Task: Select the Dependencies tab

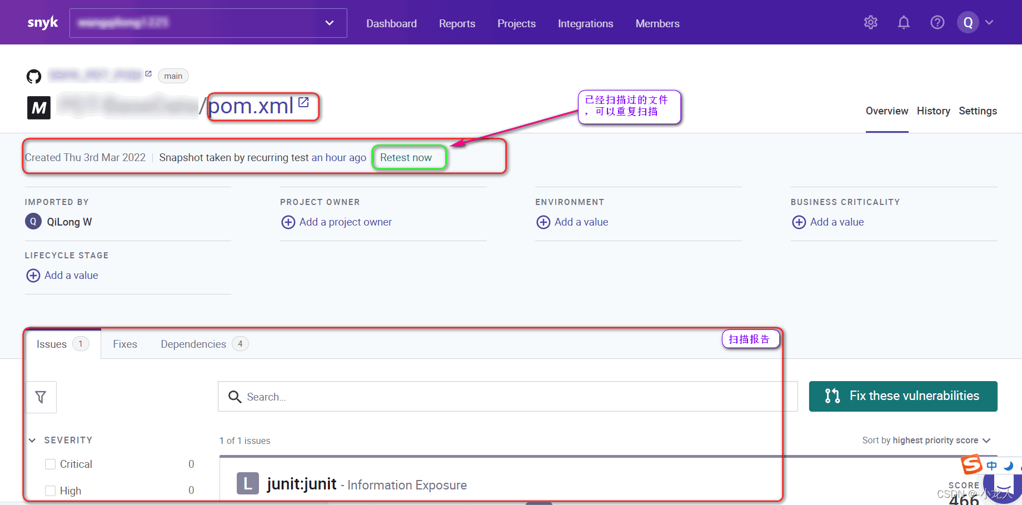Action: [x=205, y=344]
